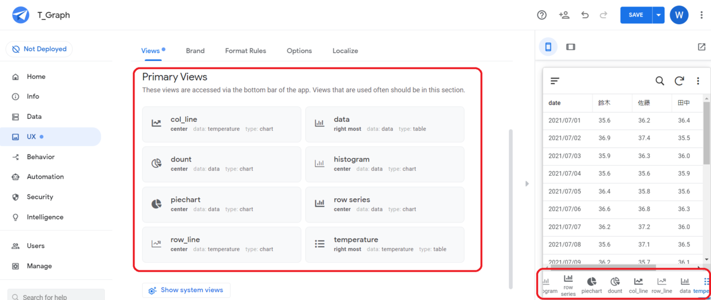This screenshot has height=300, width=711.
Task: Click the dount donut chart icon in Primary Views
Action: pos(156,163)
